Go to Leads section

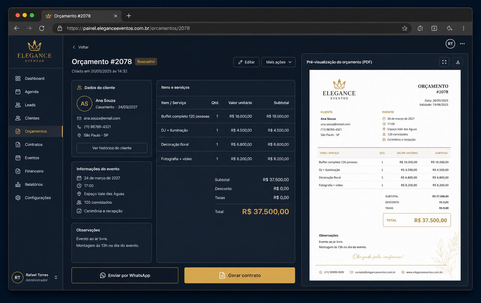pos(35,105)
